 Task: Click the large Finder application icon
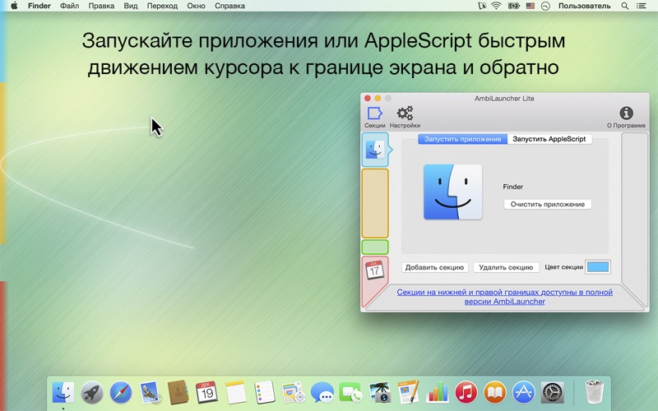453,192
